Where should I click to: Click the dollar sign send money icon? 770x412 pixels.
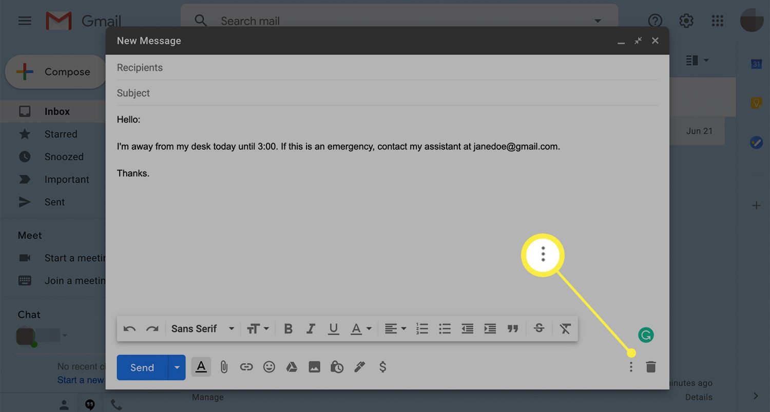(x=382, y=367)
